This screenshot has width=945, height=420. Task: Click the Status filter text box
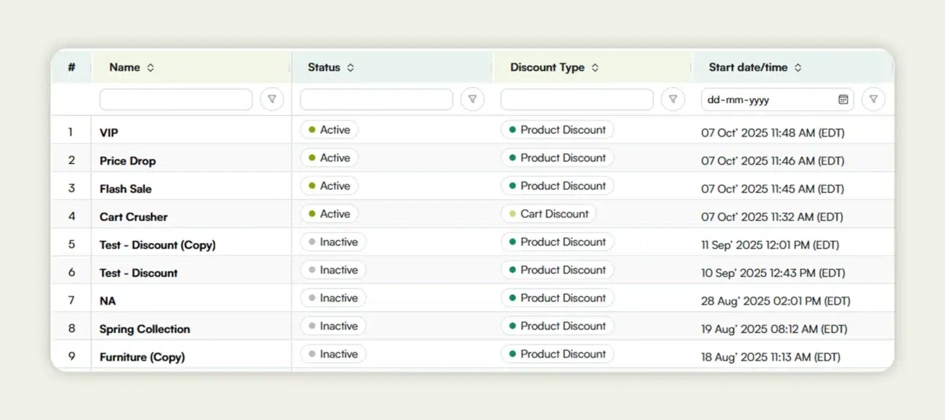[376, 99]
